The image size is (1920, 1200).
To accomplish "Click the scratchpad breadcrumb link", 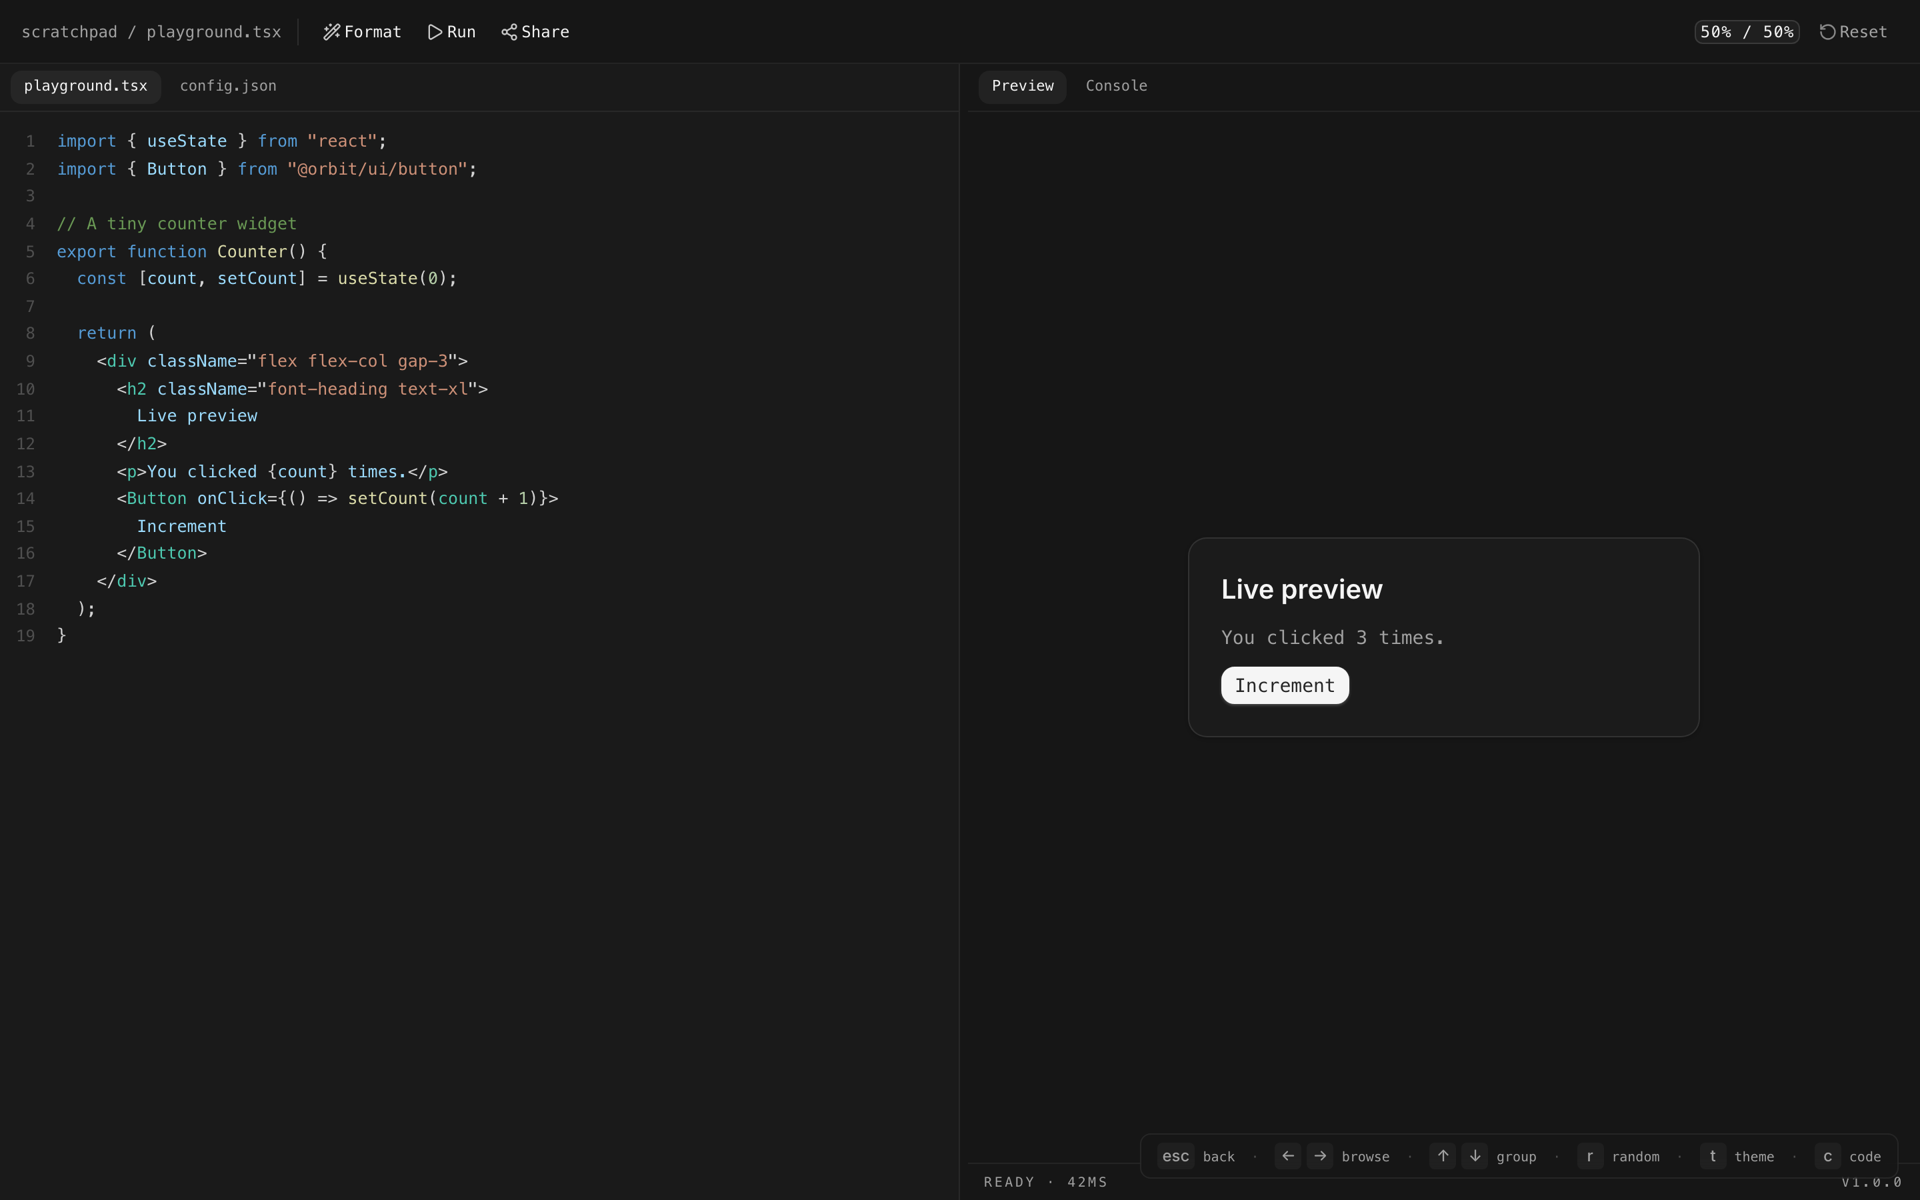I will pyautogui.click(x=69, y=32).
